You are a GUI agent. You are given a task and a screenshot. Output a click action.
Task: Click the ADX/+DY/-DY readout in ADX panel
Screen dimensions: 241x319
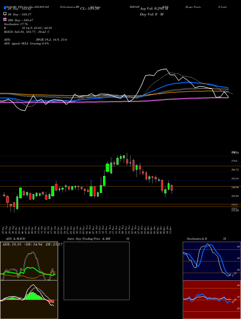32,244
